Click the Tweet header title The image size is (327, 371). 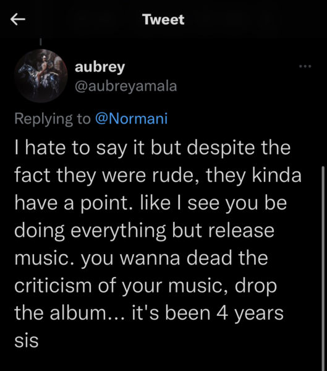[x=163, y=19]
